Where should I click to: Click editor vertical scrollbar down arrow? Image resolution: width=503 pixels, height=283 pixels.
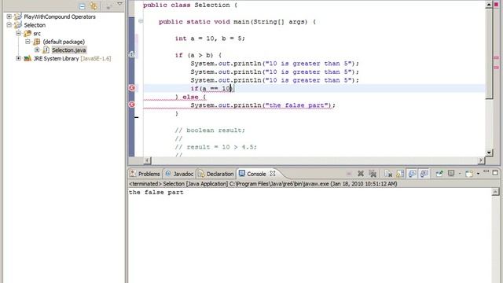click(x=489, y=153)
